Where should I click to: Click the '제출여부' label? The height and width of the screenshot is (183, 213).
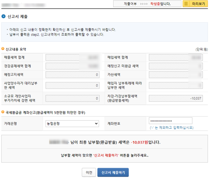point(130,4)
